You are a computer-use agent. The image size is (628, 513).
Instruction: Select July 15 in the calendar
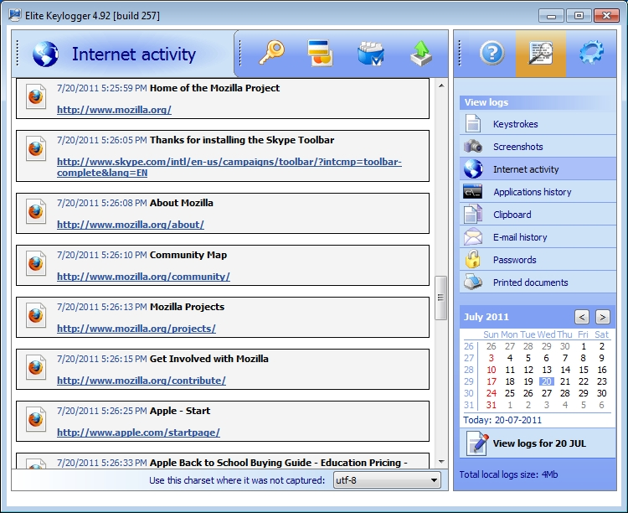[x=584, y=370]
